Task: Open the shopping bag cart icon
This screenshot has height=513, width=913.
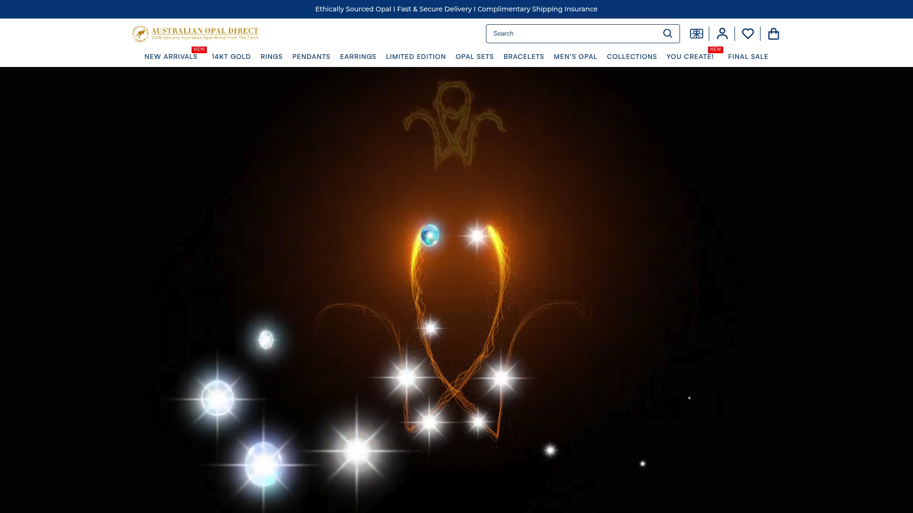Action: [773, 34]
